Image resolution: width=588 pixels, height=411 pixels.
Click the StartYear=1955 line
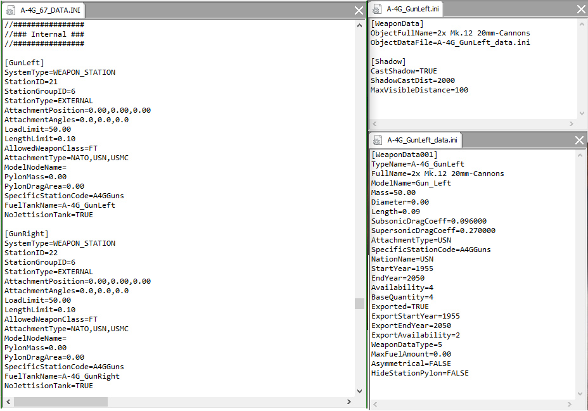[402, 269]
